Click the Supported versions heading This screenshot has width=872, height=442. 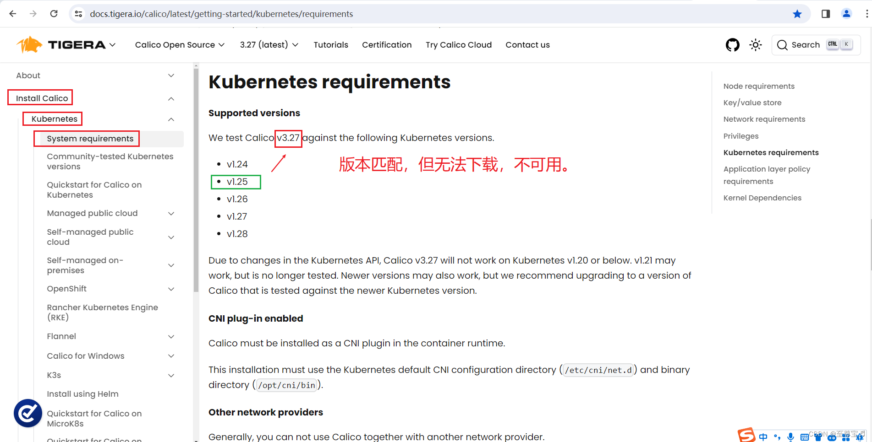[254, 113]
